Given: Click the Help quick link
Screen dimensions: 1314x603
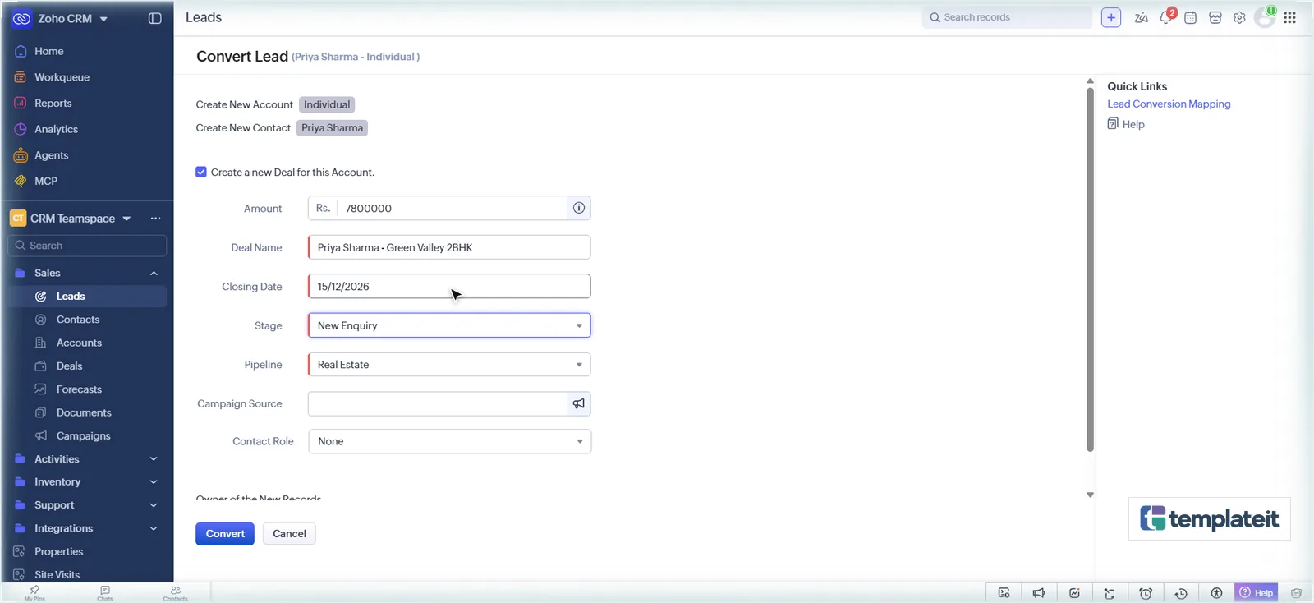Looking at the screenshot, I should [x=1126, y=124].
